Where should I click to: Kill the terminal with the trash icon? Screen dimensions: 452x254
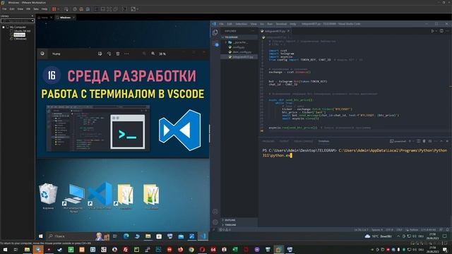424,141
